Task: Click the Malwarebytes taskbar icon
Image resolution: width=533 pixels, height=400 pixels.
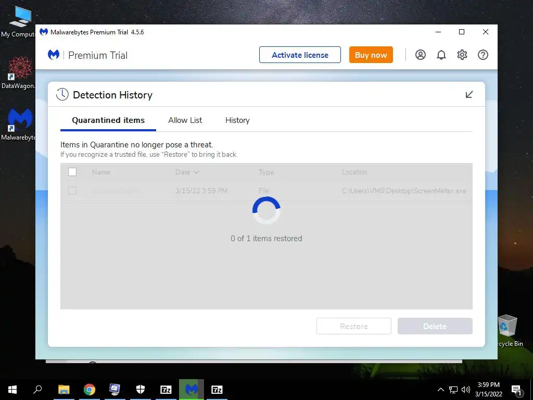Action: [192, 390]
